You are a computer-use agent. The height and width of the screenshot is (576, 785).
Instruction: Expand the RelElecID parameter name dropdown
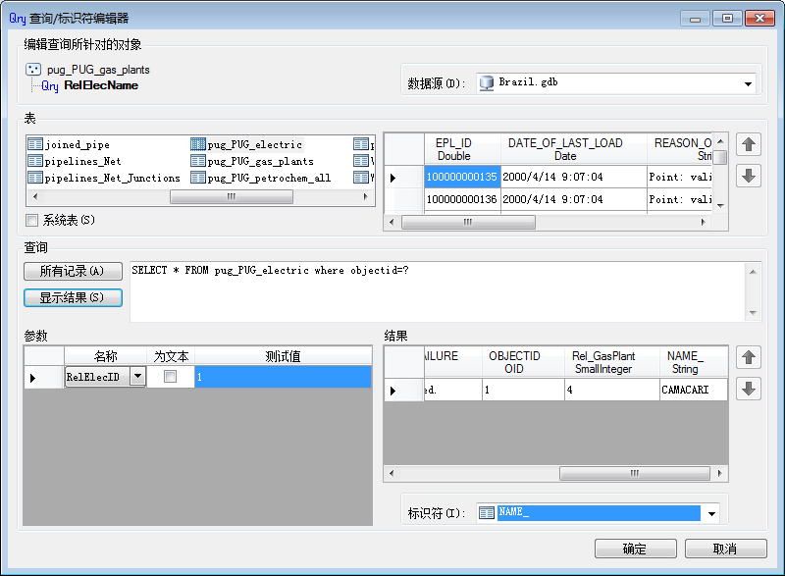(137, 377)
